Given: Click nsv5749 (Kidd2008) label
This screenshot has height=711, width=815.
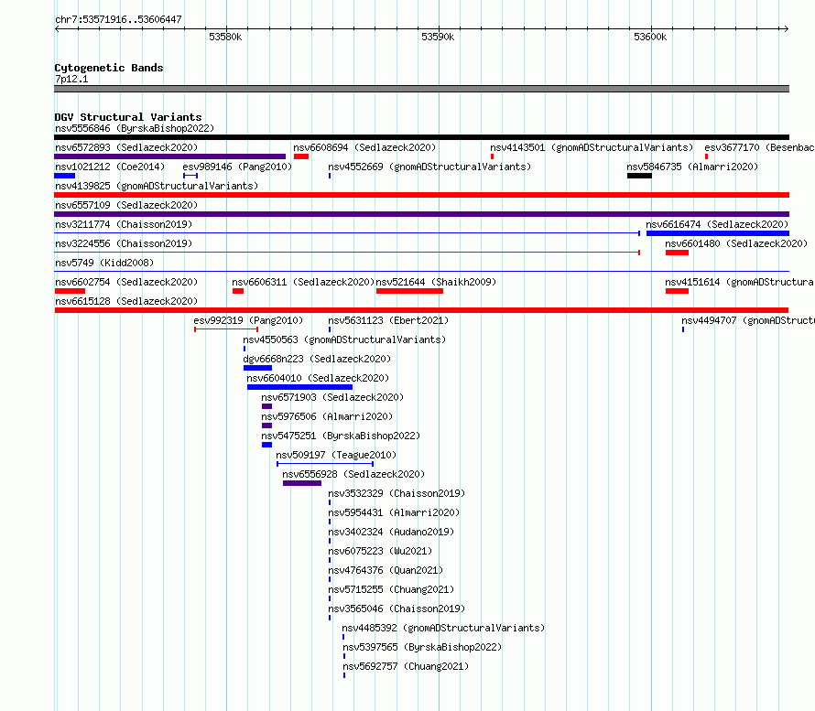Looking at the screenshot, I should point(104,263).
